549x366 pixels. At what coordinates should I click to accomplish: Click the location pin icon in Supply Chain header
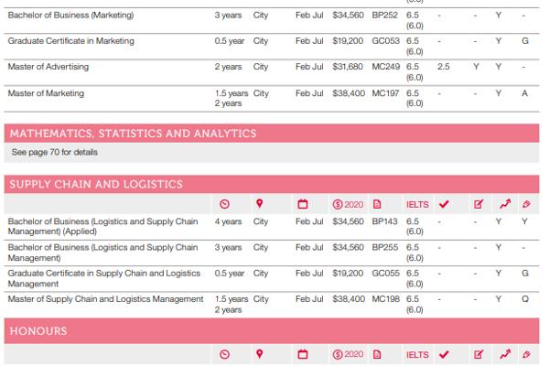[260, 204]
